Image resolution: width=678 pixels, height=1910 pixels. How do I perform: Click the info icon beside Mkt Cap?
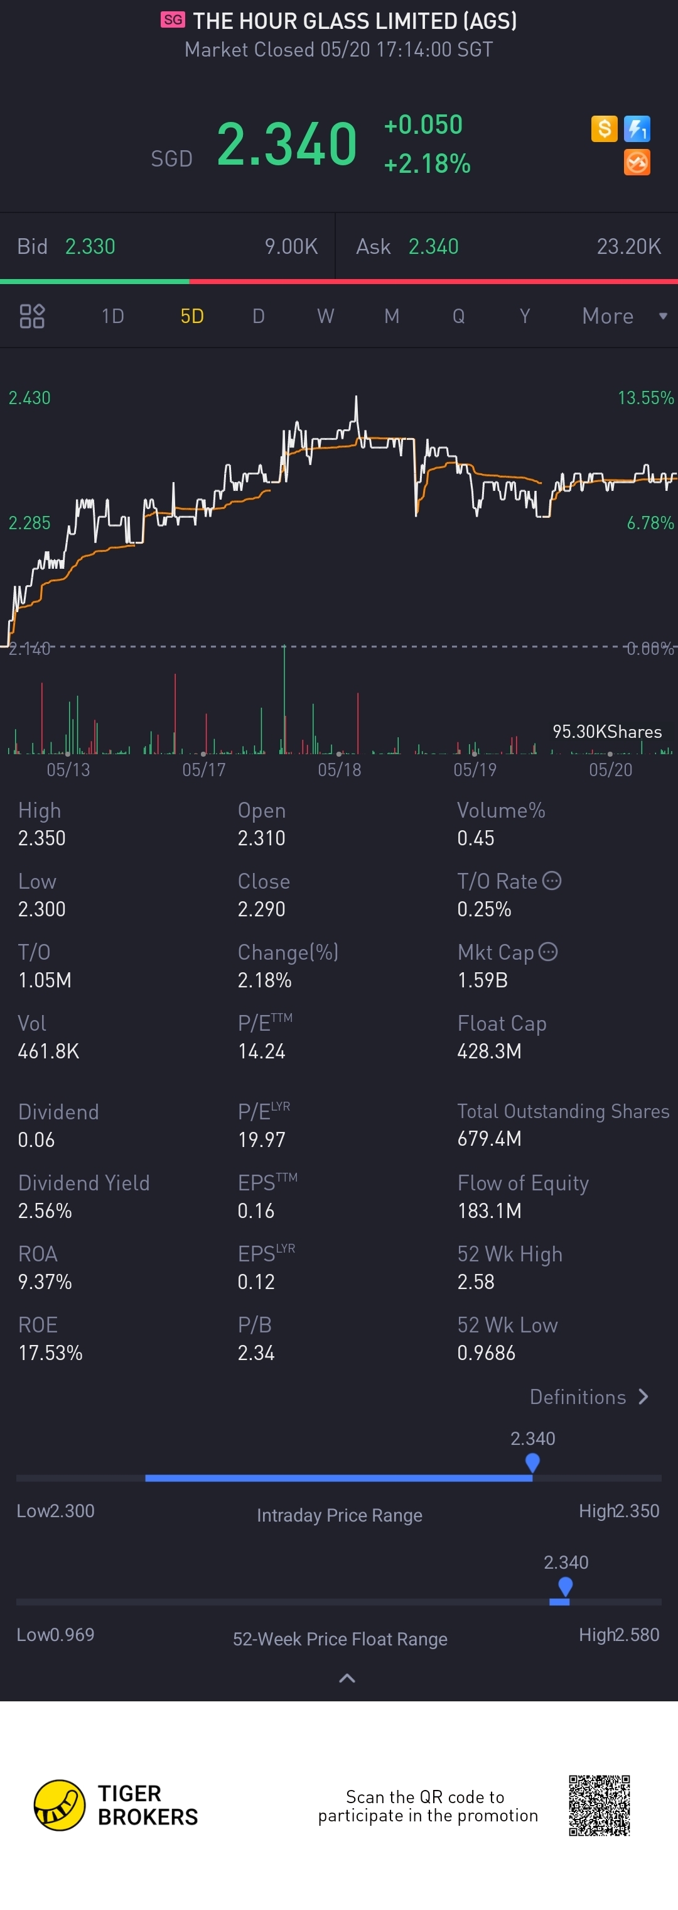coord(548,952)
